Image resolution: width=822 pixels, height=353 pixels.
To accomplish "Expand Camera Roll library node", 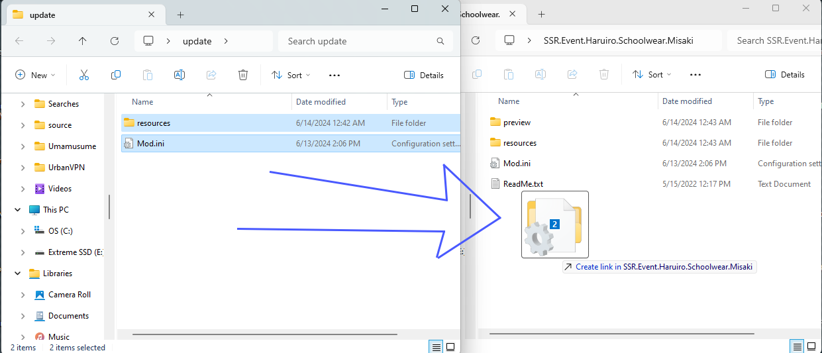I will click(23, 295).
